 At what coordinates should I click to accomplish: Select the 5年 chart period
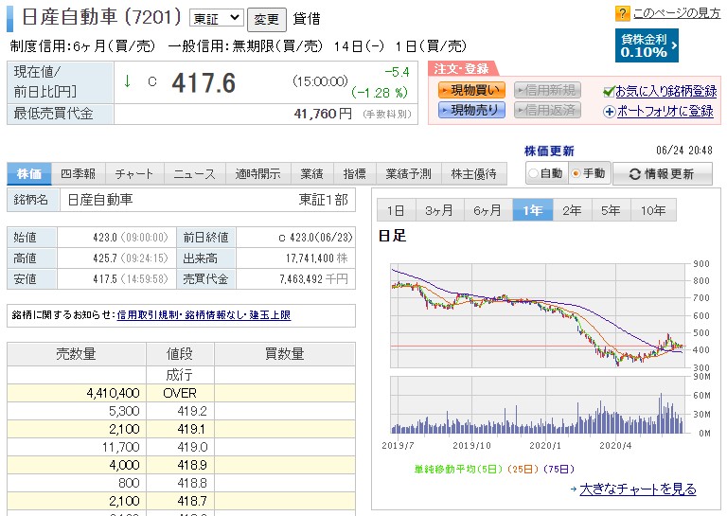point(611,210)
